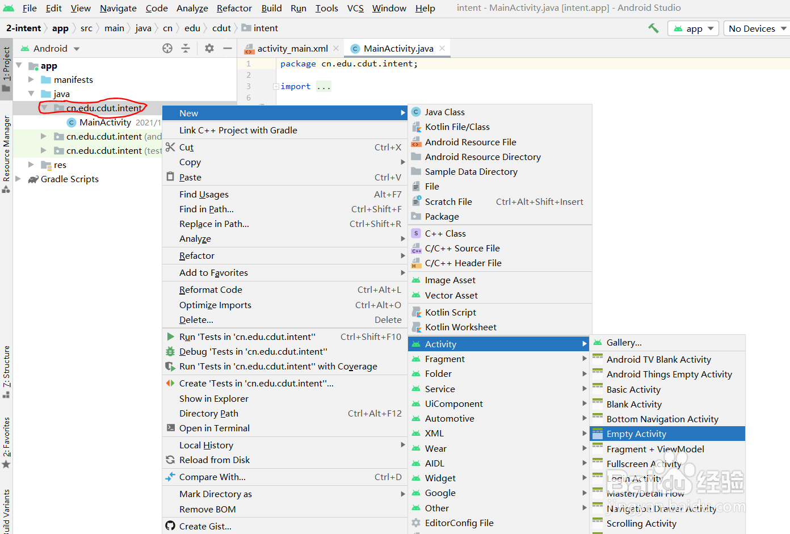Close the activity_main.xml tab
This screenshot has width=790, height=534.
point(337,48)
